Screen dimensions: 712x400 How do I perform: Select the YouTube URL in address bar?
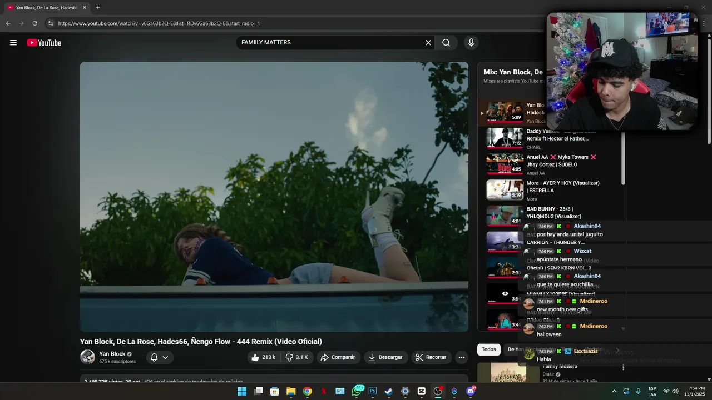[x=159, y=23]
